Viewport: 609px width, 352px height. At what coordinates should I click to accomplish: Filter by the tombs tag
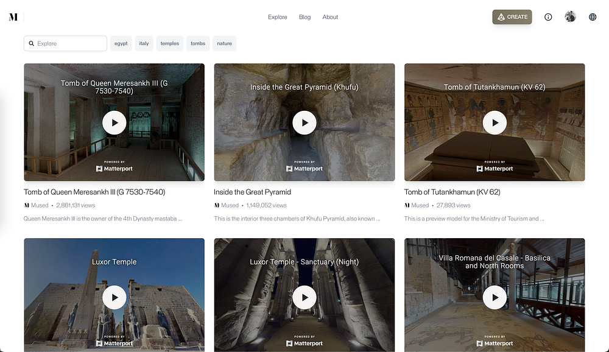point(198,43)
